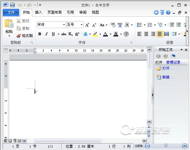Select Center paragraph alignment
Screen dimensions: 190x150
146,34
